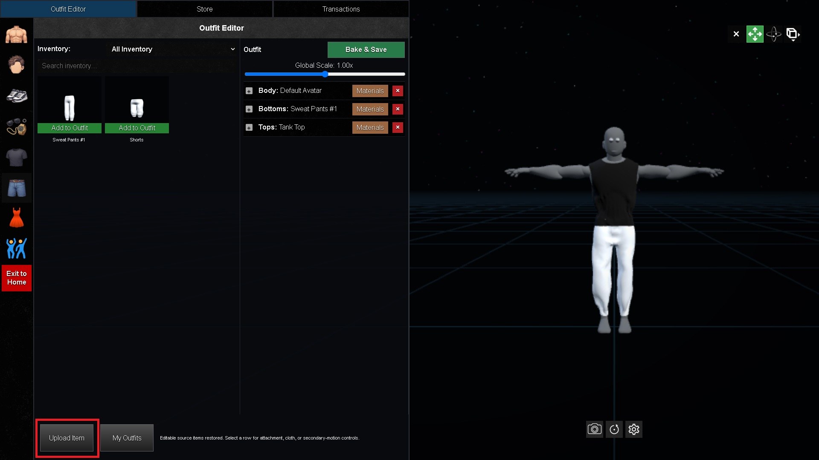The width and height of the screenshot is (819, 460).
Task: Open the All Inventory dropdown
Action: pos(173,49)
